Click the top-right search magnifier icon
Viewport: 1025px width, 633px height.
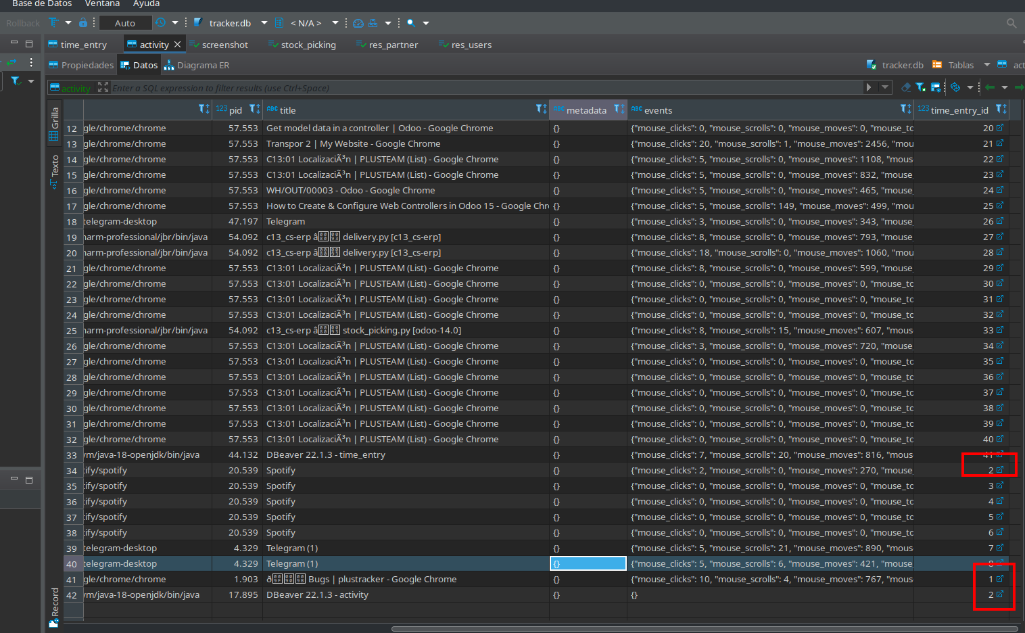(x=1011, y=23)
